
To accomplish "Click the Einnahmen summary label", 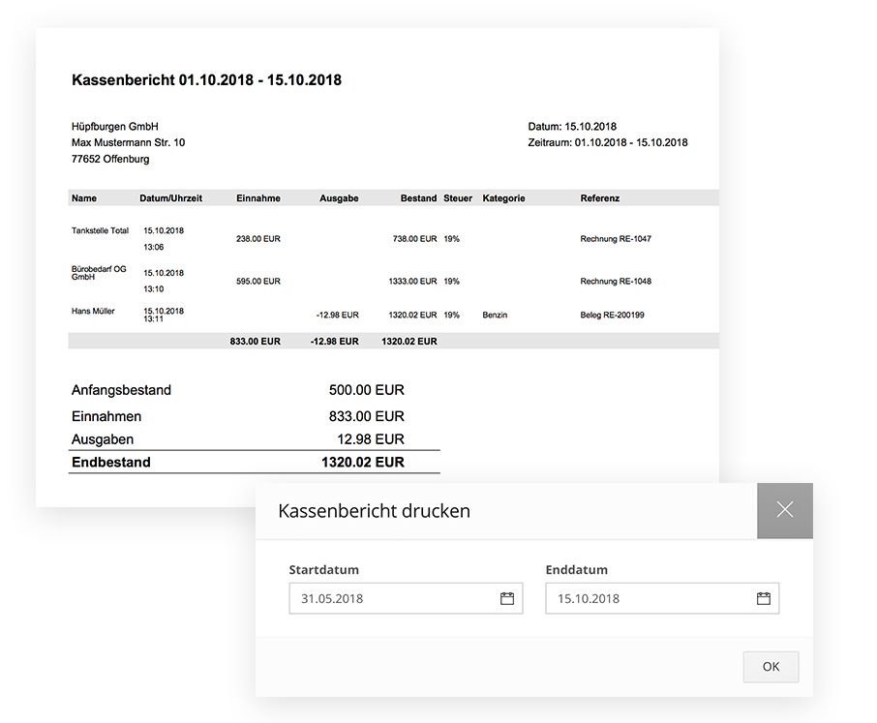I will pyautogui.click(x=106, y=416).
